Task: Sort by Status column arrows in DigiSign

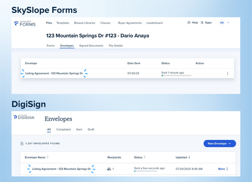Action: [x=144, y=157]
